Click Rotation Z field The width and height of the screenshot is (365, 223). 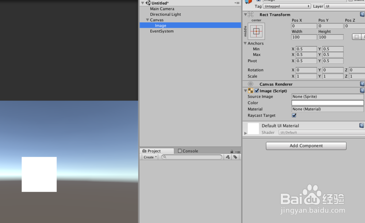357,70
